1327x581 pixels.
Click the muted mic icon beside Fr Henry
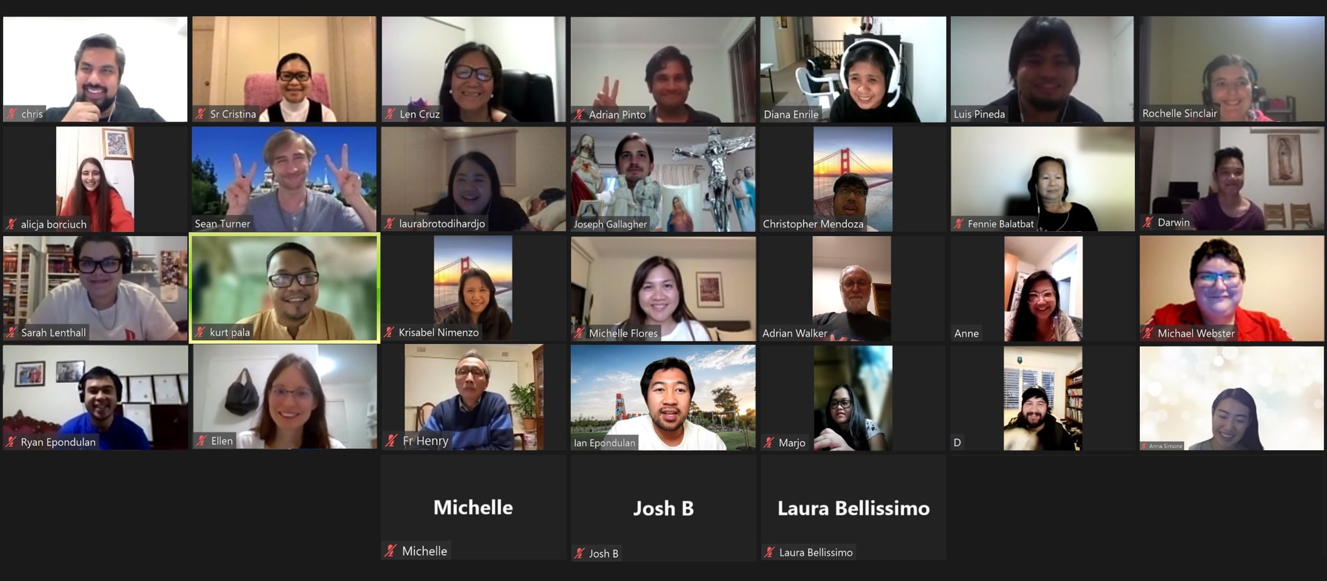(391, 441)
